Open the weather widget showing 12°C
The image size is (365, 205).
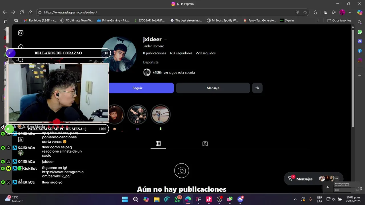pos(14,199)
